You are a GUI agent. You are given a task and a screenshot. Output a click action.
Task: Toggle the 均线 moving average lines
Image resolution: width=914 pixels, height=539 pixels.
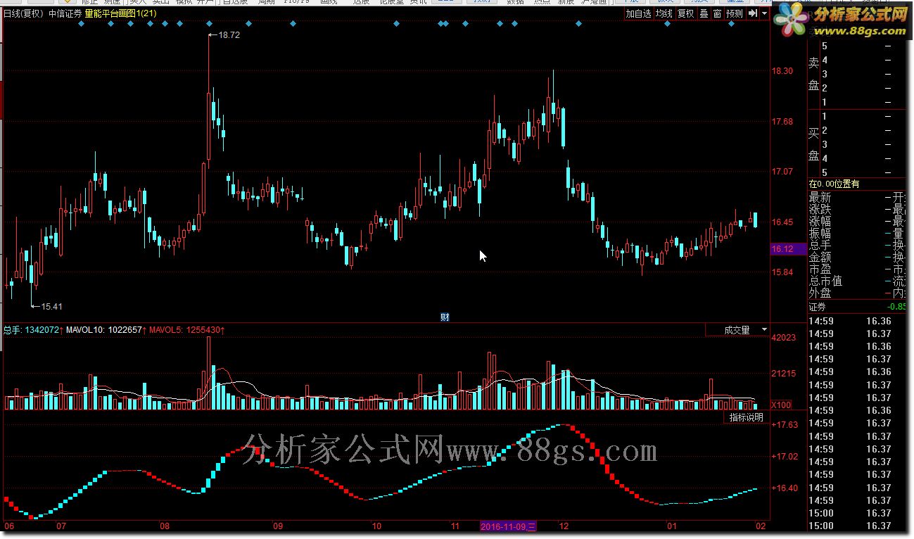coord(664,13)
